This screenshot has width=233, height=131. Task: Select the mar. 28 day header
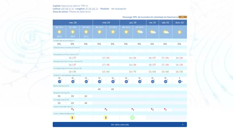coord(73,23)
